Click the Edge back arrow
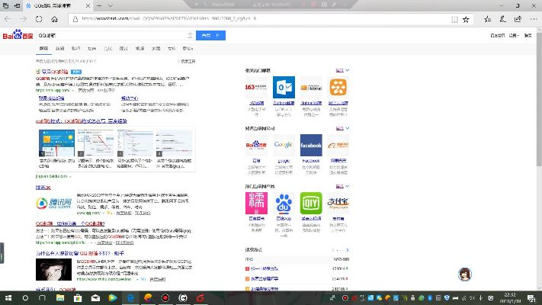The width and height of the screenshot is (542, 305). pyautogui.click(x=8, y=19)
